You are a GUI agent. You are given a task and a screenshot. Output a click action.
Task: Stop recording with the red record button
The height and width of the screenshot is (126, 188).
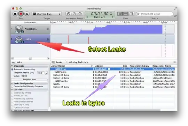pyautogui.click(x=21, y=14)
